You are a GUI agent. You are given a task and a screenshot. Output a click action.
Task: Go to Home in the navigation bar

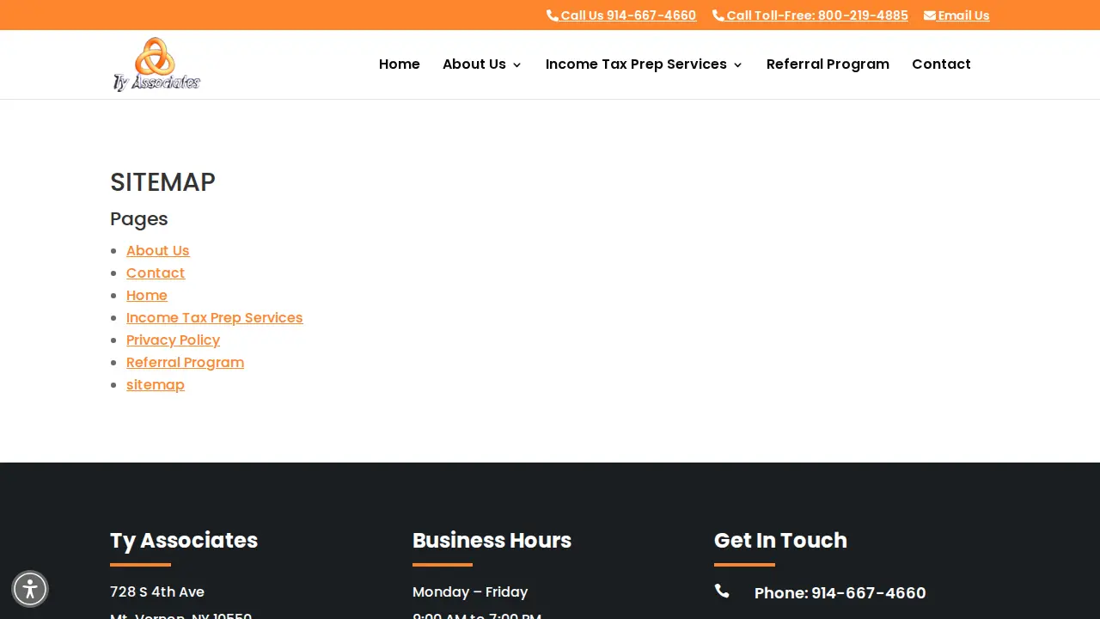coord(400,64)
